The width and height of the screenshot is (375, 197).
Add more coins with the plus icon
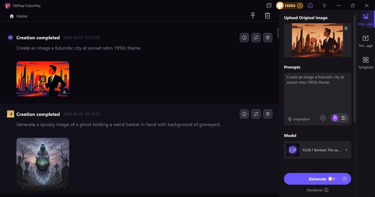click(300, 6)
